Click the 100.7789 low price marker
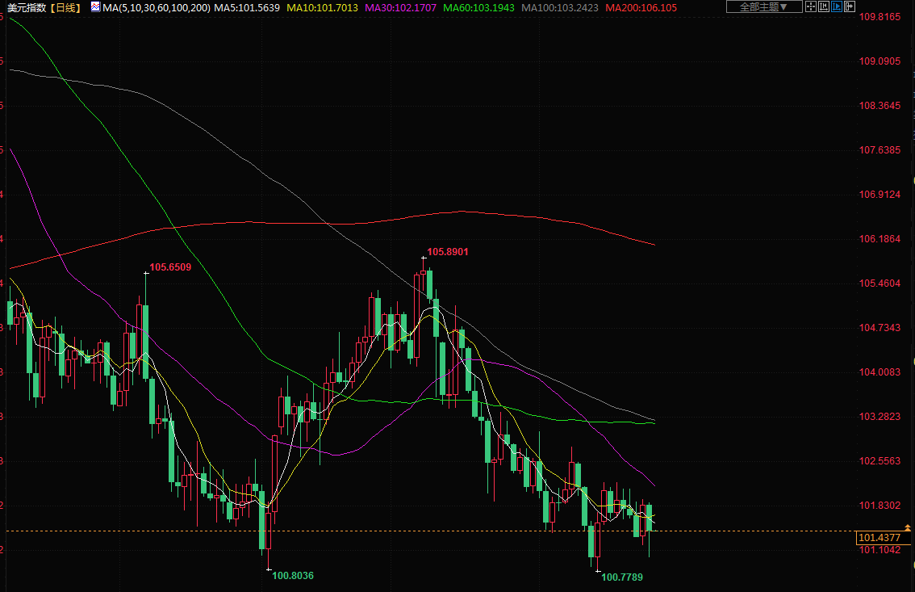 [x=622, y=577]
